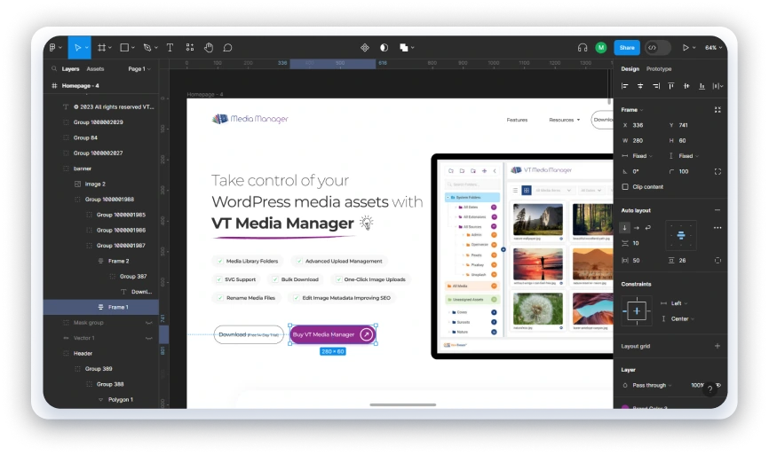Click the blue Share button

coord(627,48)
